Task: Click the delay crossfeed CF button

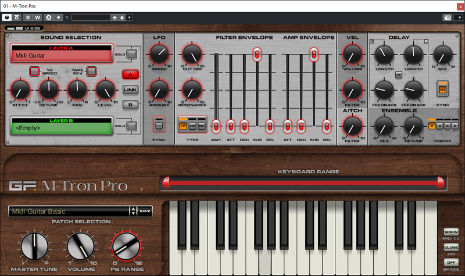Action: pos(398,75)
